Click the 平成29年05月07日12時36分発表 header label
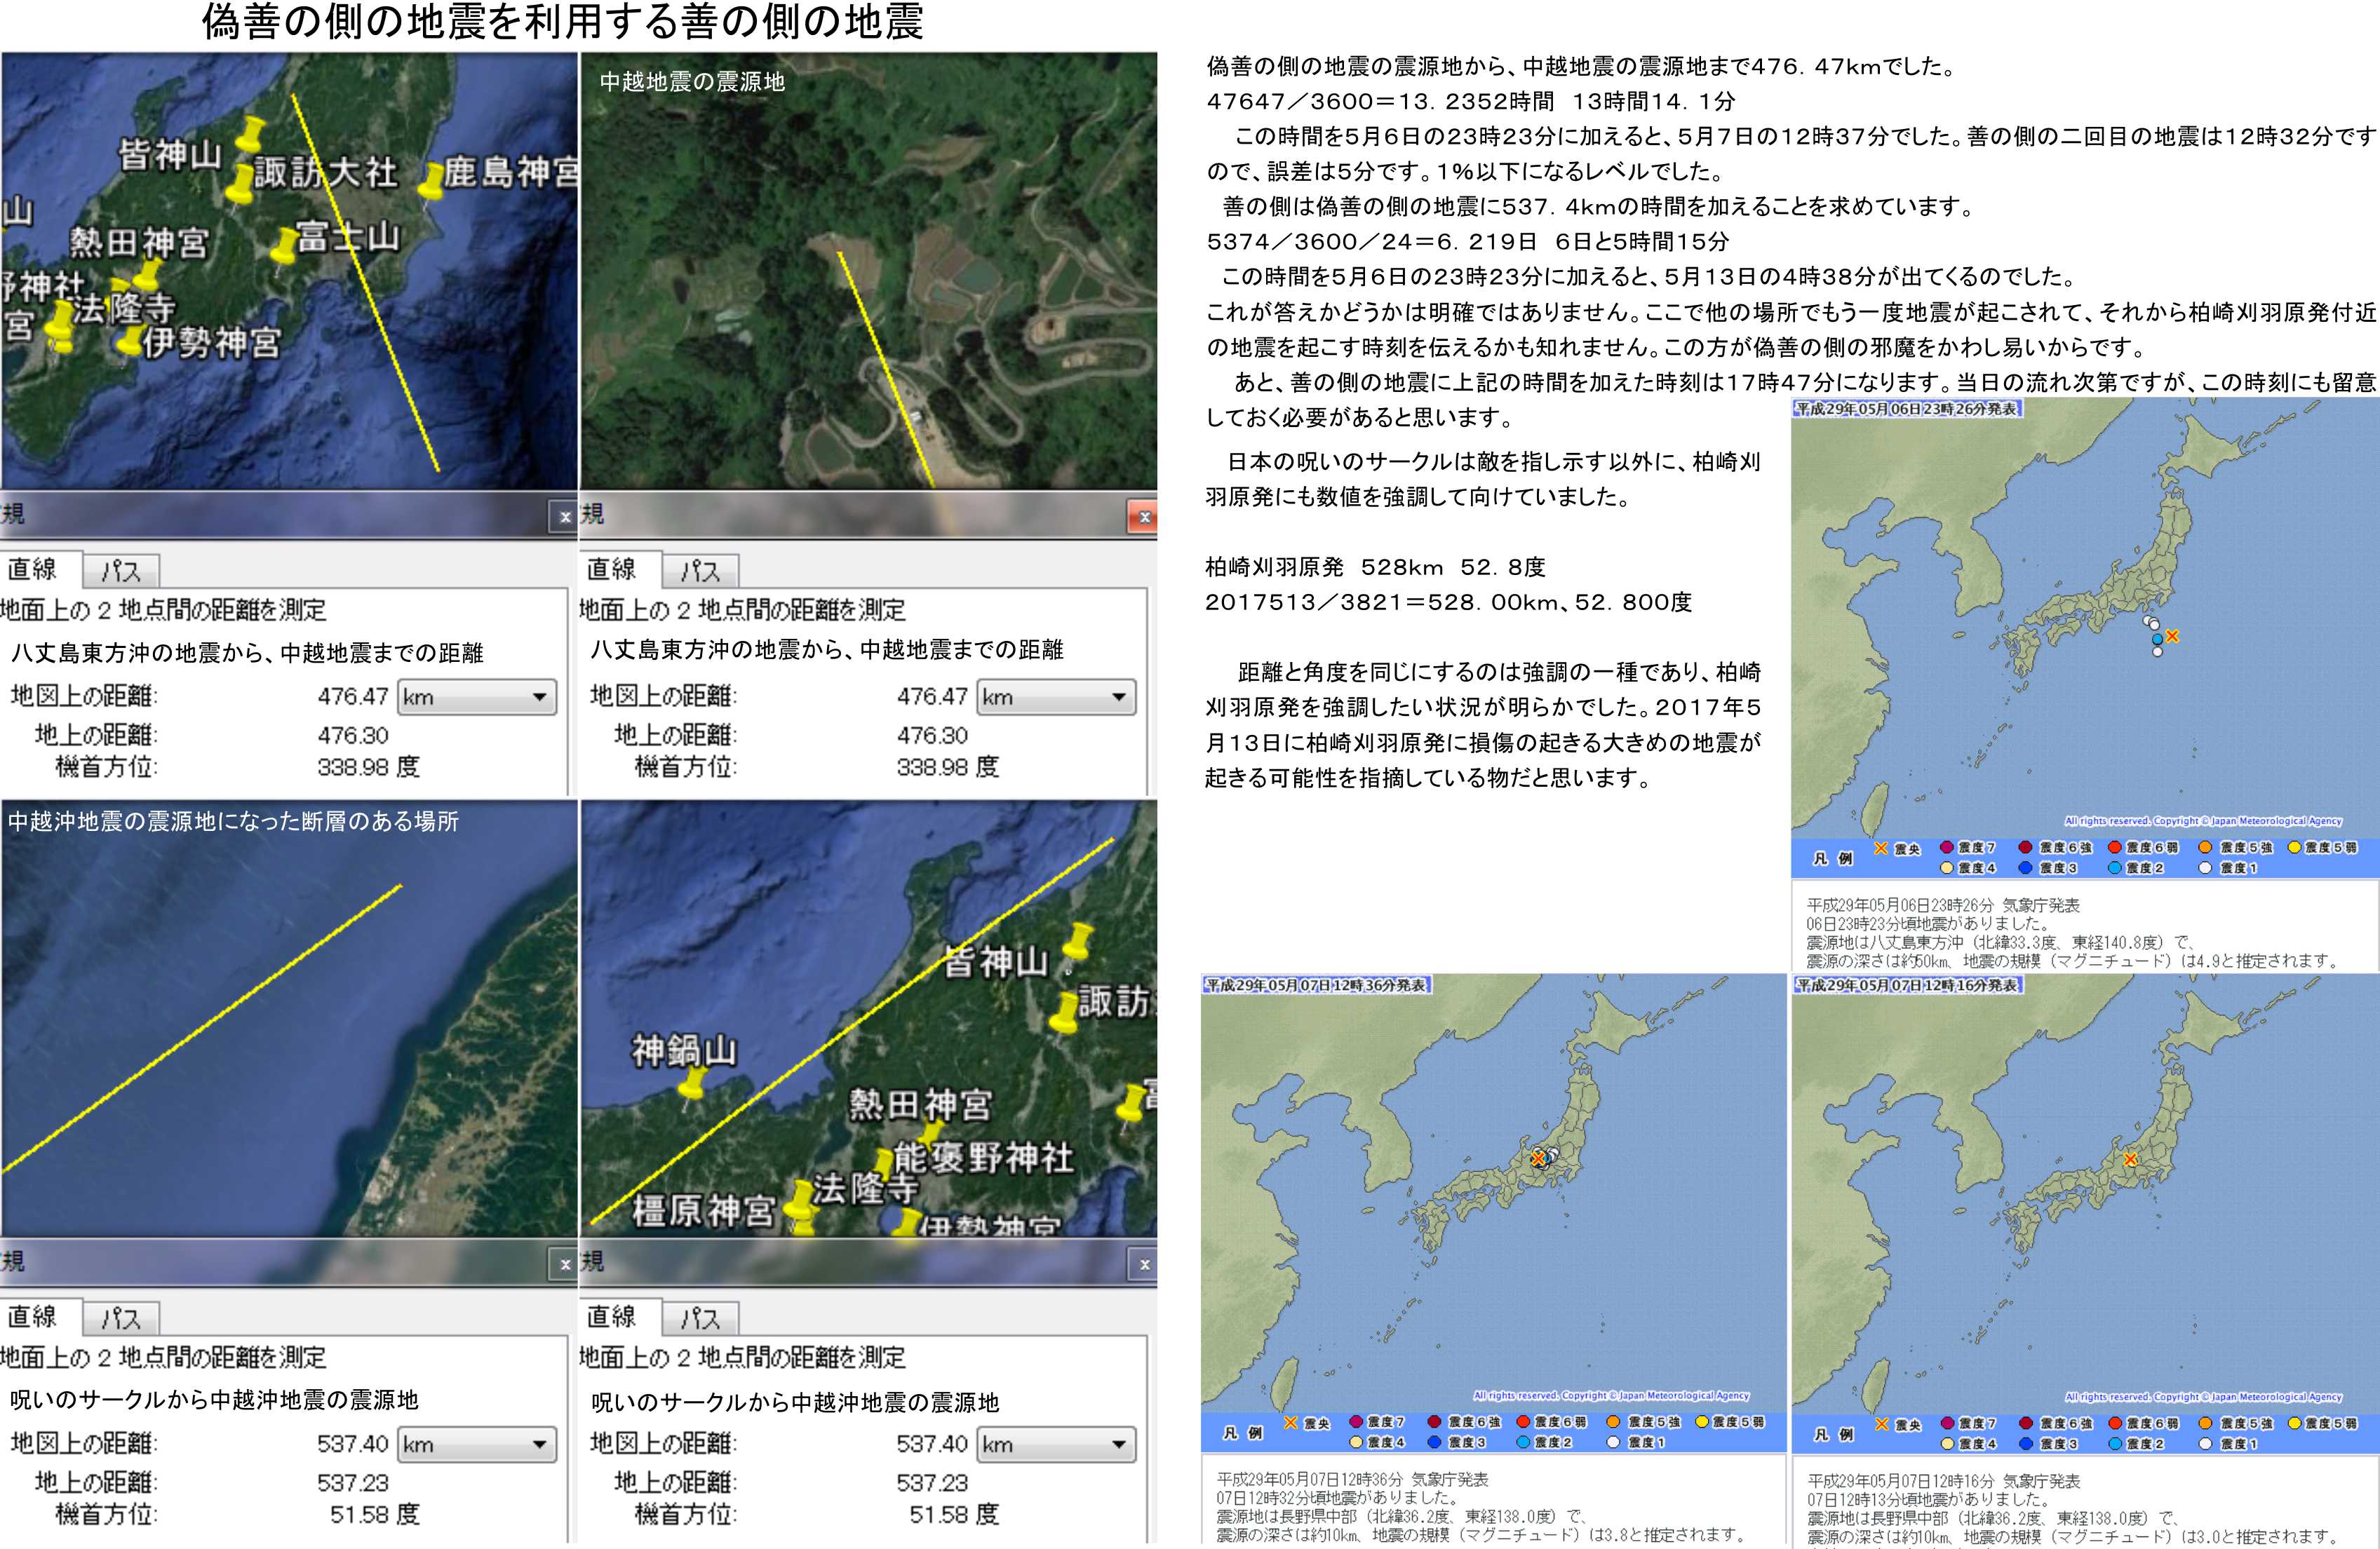 [1316, 985]
